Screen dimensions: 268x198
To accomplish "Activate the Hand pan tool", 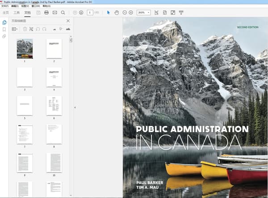I will tap(117, 12).
